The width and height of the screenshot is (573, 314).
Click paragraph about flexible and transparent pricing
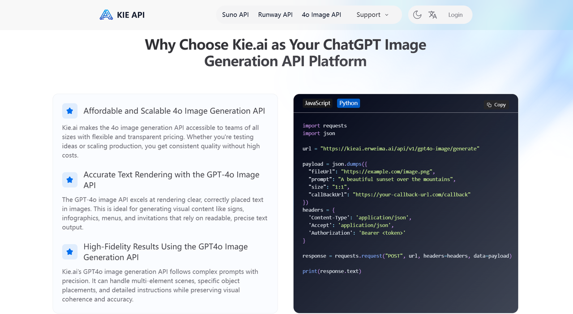[161, 142]
